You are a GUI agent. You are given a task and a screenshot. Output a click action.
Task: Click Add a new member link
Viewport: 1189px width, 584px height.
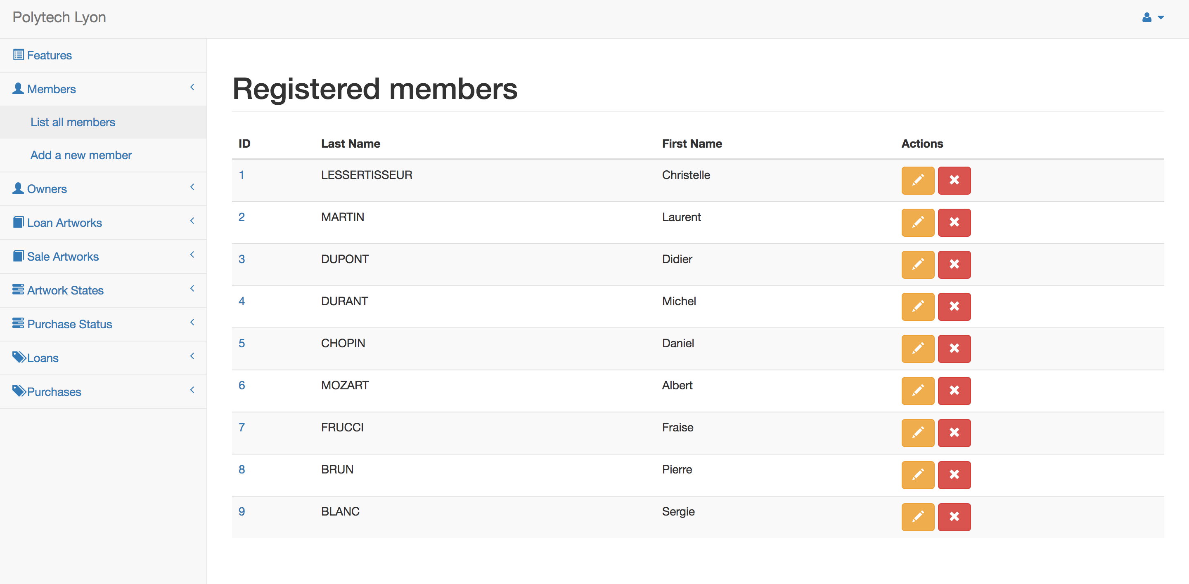click(x=81, y=155)
